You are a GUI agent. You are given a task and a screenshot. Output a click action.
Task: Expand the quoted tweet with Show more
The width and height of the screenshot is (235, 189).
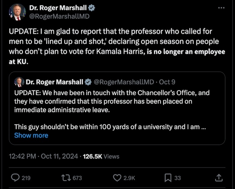(x=31, y=135)
